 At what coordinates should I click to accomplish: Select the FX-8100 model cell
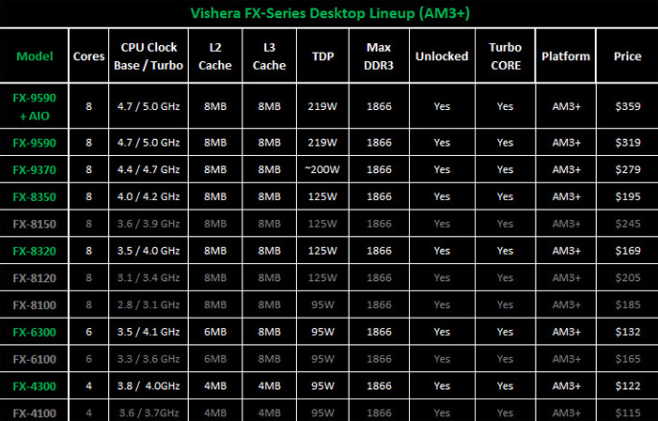pyautogui.click(x=35, y=304)
